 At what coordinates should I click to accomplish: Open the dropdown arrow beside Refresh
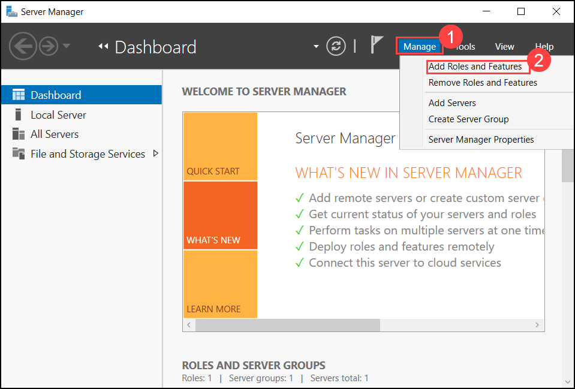coord(316,47)
